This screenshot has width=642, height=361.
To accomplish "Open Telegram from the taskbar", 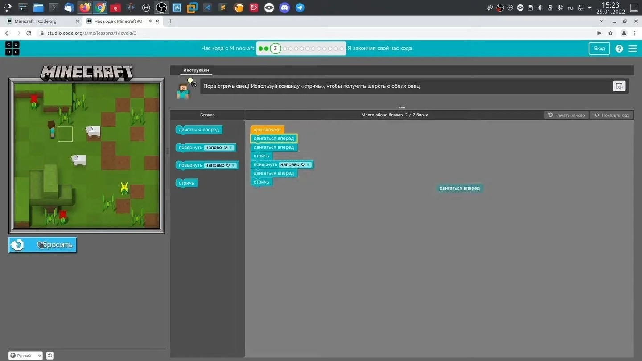I will [300, 8].
